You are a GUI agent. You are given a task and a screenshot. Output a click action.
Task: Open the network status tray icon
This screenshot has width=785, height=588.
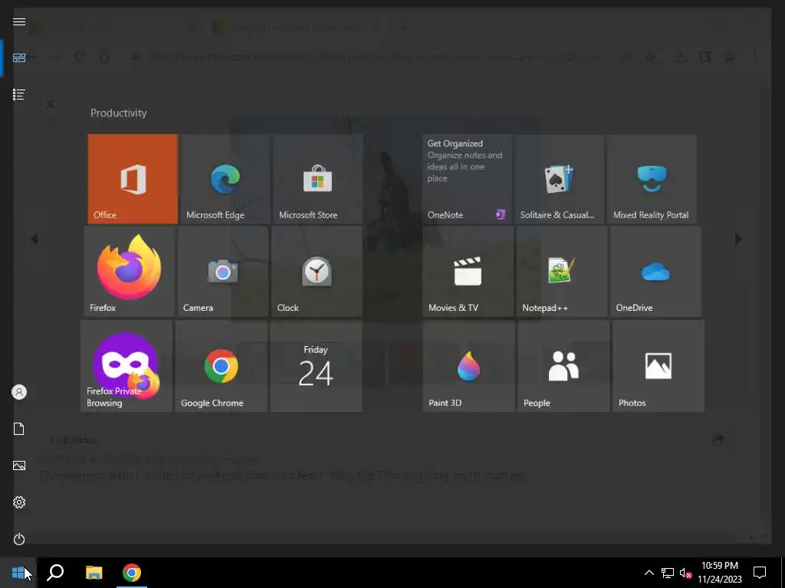tap(668, 573)
